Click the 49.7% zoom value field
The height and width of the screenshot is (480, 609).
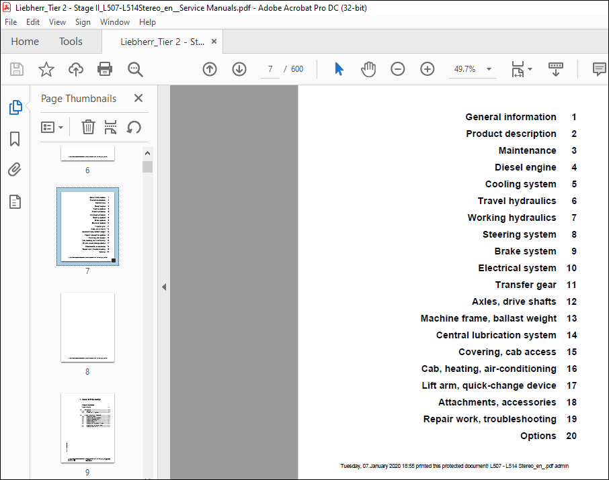(464, 69)
